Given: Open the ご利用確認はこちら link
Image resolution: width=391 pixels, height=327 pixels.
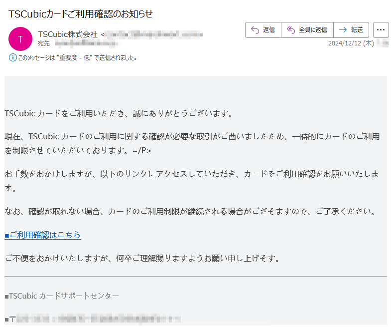Looking at the screenshot, I should point(43,235).
